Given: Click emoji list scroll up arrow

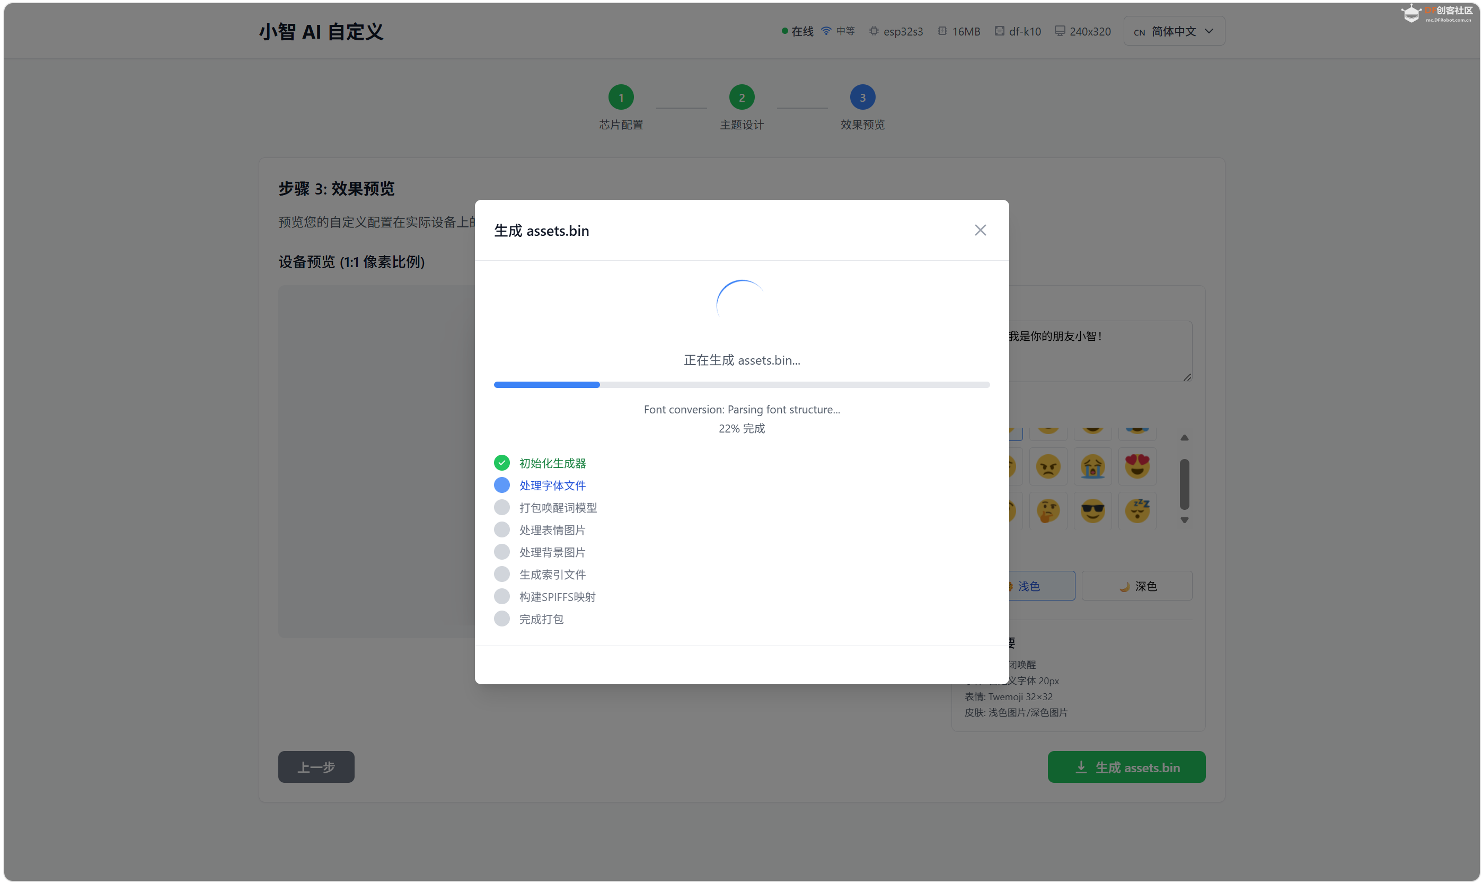Looking at the screenshot, I should (1184, 438).
